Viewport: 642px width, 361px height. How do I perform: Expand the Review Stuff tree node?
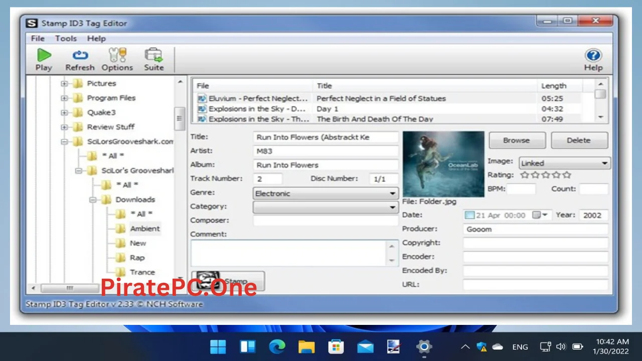64,127
